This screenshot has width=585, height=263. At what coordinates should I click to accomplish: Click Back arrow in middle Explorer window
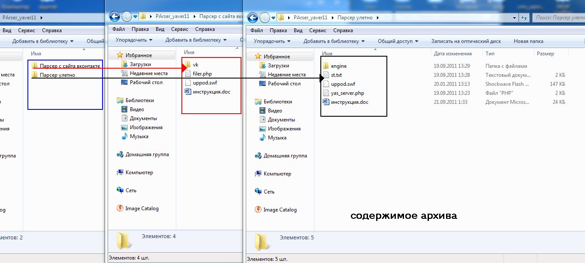click(115, 16)
